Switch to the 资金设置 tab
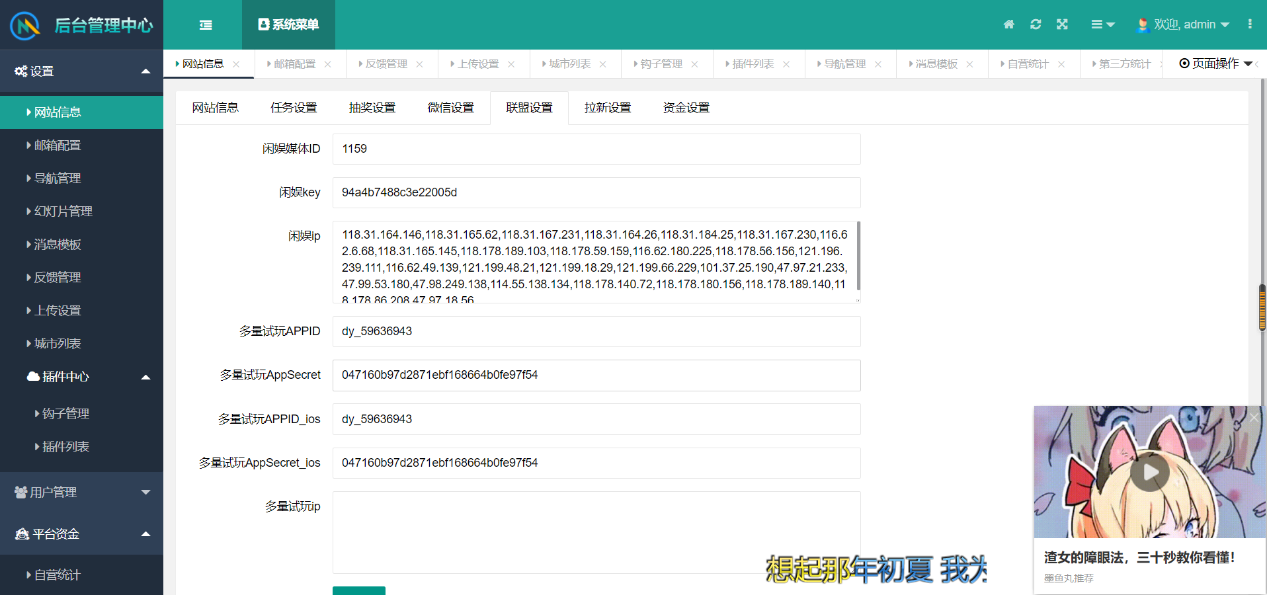 (686, 108)
